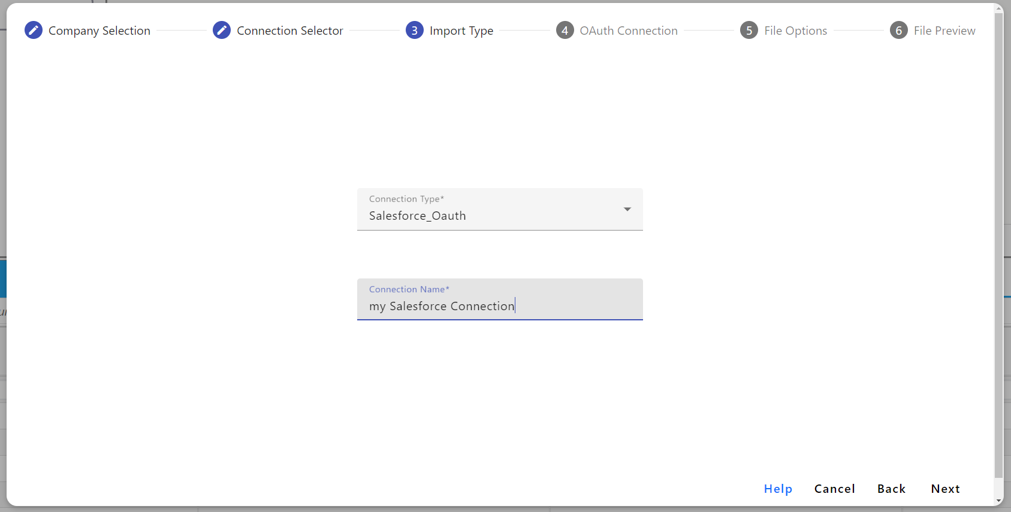Go to the Connection Selector step label
Viewport: 1011px width, 512px height.
(x=289, y=31)
